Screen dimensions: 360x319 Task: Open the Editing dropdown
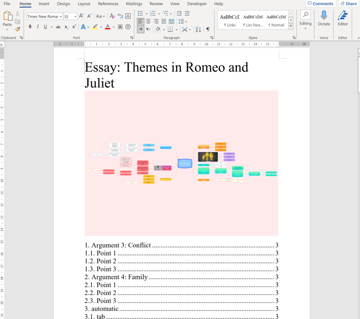point(306,20)
